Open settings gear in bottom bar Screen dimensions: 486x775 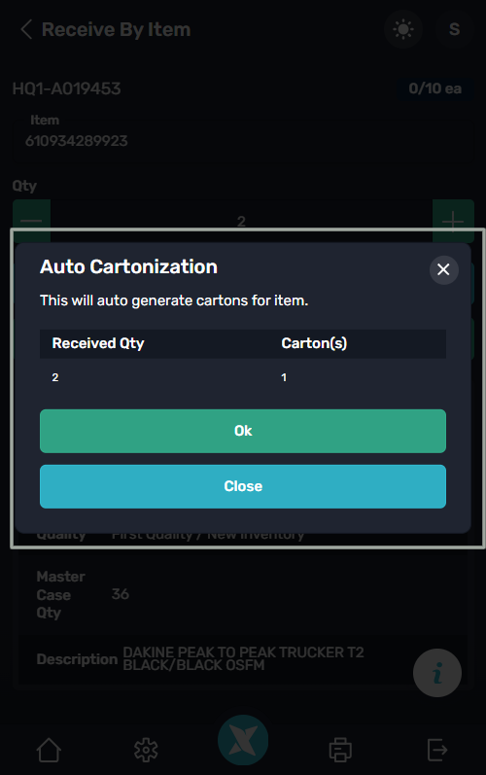[x=146, y=750]
